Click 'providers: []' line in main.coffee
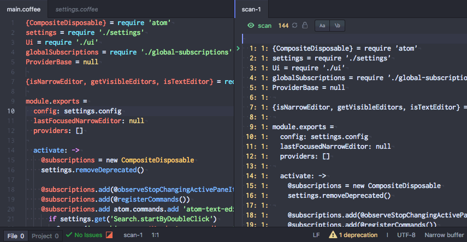467x242 pixels. pyautogui.click(x=58, y=130)
